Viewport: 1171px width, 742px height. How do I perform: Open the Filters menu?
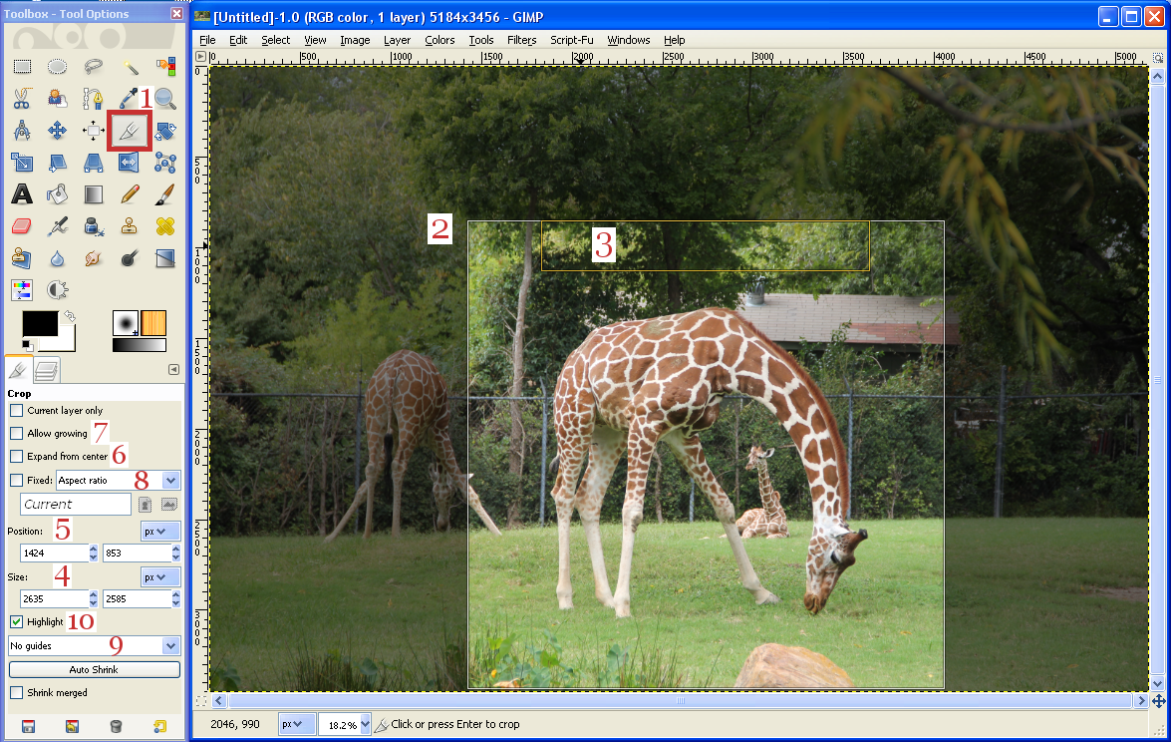(521, 40)
